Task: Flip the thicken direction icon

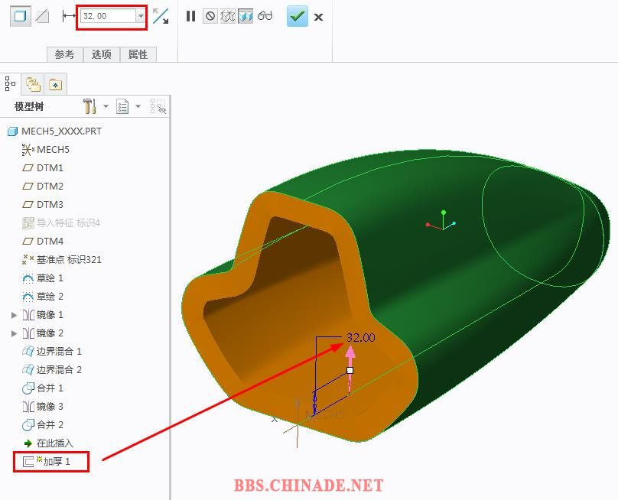Action: [161, 16]
